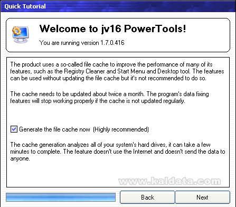Click paragraph starting "The product uses a so-called"
This screenshot has height=207, width=236.
pos(117,71)
